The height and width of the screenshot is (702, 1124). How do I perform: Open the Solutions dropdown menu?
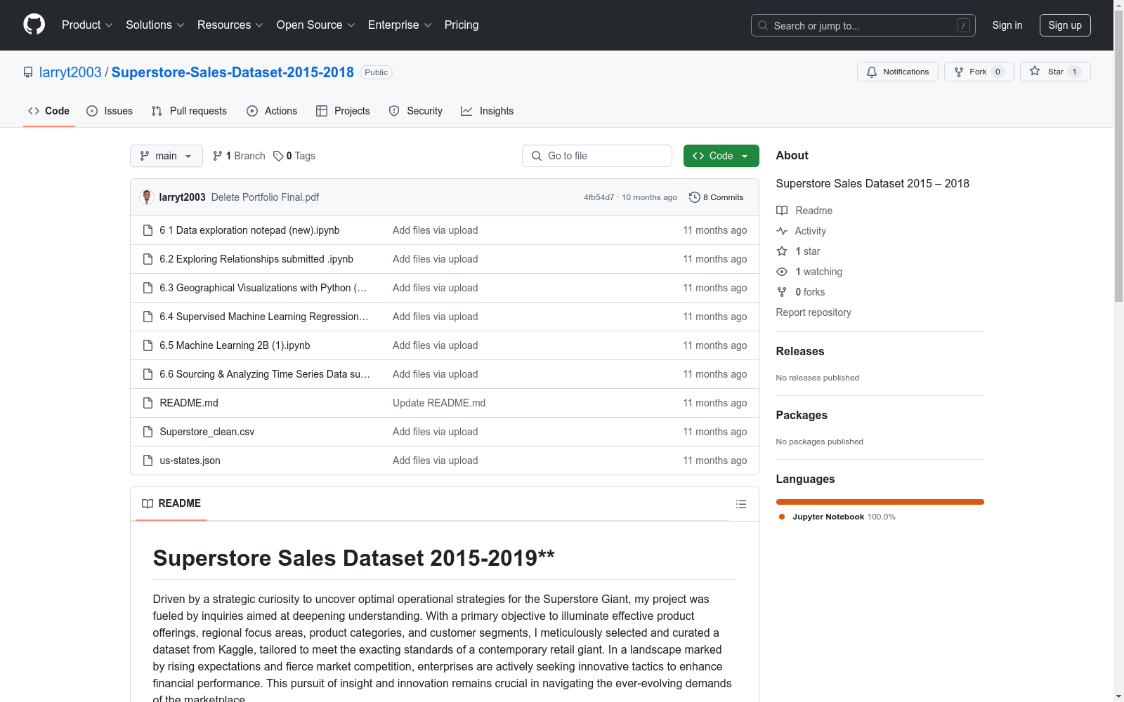click(155, 25)
